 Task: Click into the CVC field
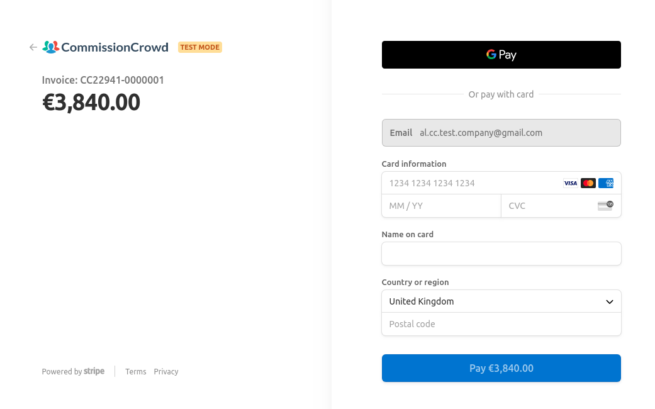(x=547, y=206)
